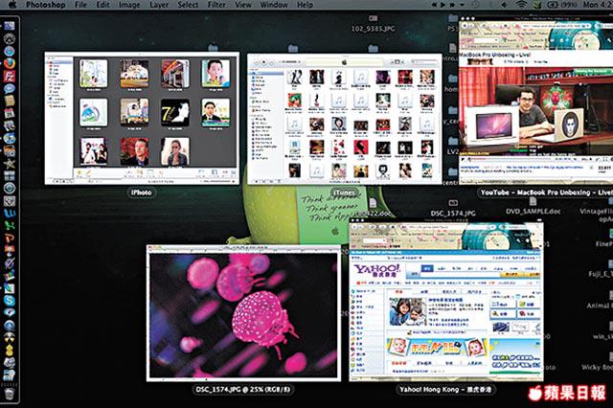This screenshot has width=613, height=408.
Task: Open the Apple menu
Action: [12, 4]
